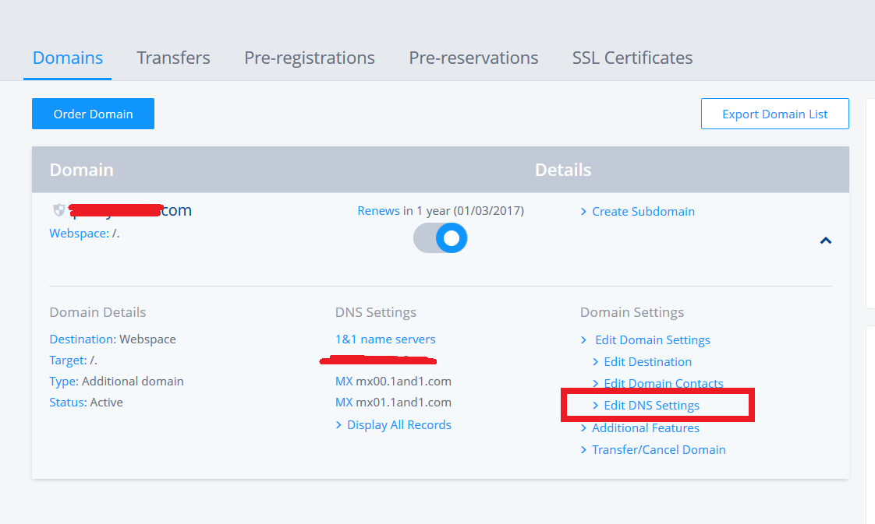
Task: Switch to the Transfers tab
Action: pyautogui.click(x=173, y=58)
